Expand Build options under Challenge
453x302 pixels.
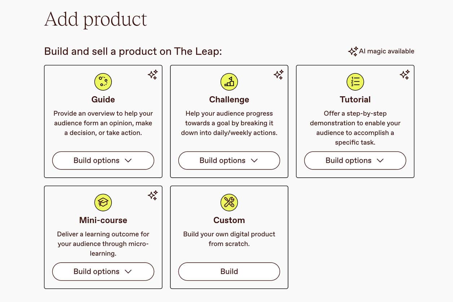coord(229,160)
